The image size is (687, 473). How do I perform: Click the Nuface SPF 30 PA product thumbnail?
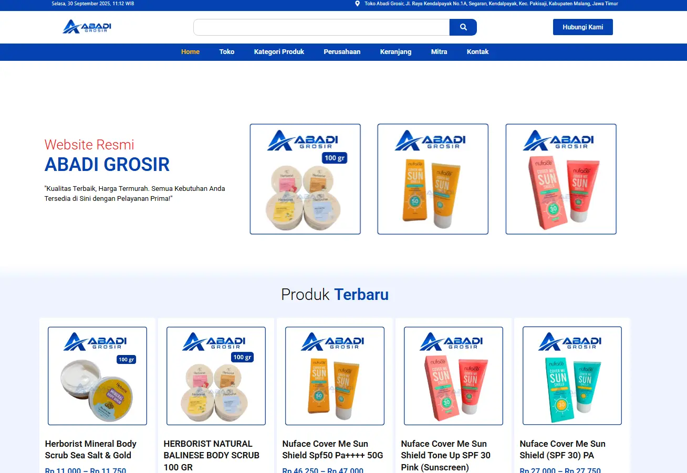pyautogui.click(x=571, y=375)
